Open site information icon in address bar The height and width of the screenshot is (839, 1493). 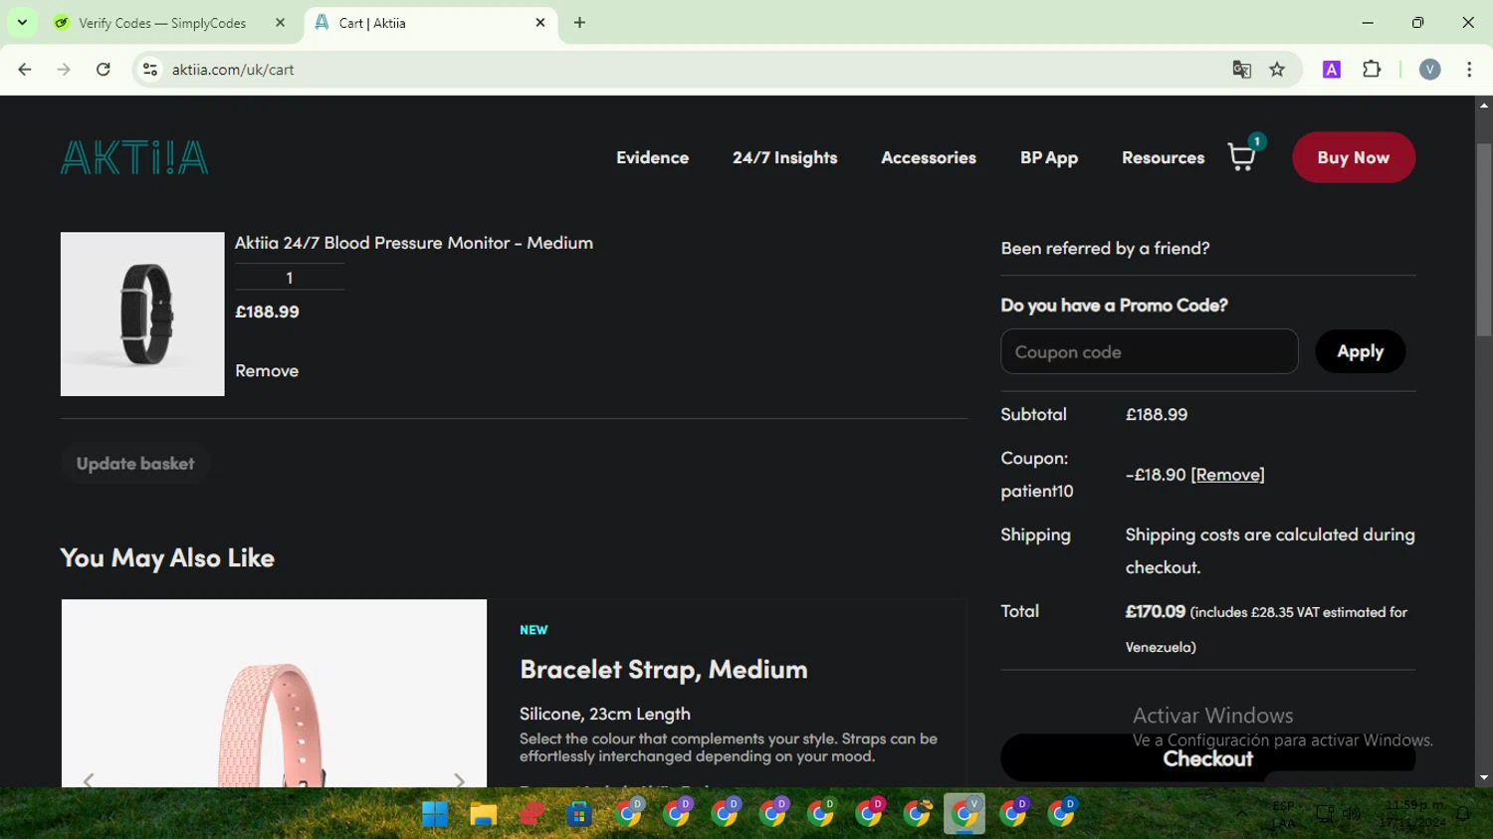pos(150,70)
